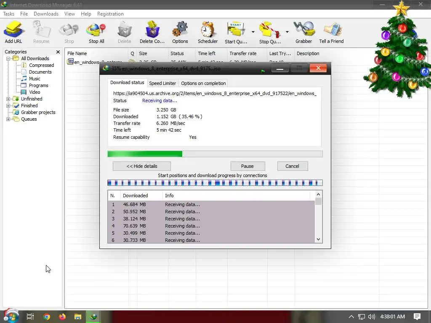The height and width of the screenshot is (323, 431).
Task: Expand the Finished category node
Action: click(x=8, y=106)
